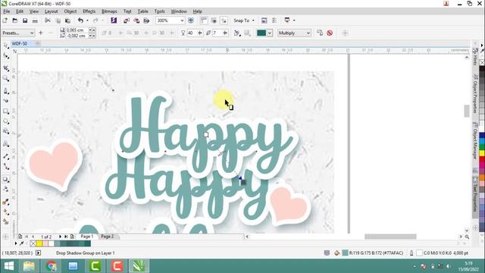Image resolution: width=485 pixels, height=273 pixels.
Task: Toggle Show Grid button
Action: point(214,20)
